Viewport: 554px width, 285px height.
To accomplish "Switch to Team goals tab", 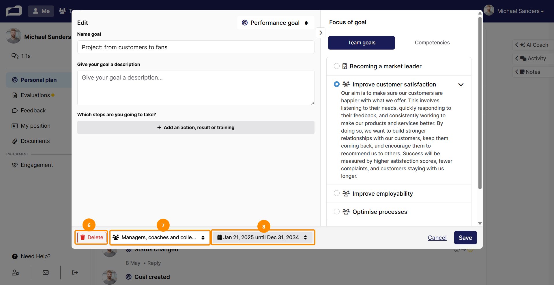I will pos(362,43).
